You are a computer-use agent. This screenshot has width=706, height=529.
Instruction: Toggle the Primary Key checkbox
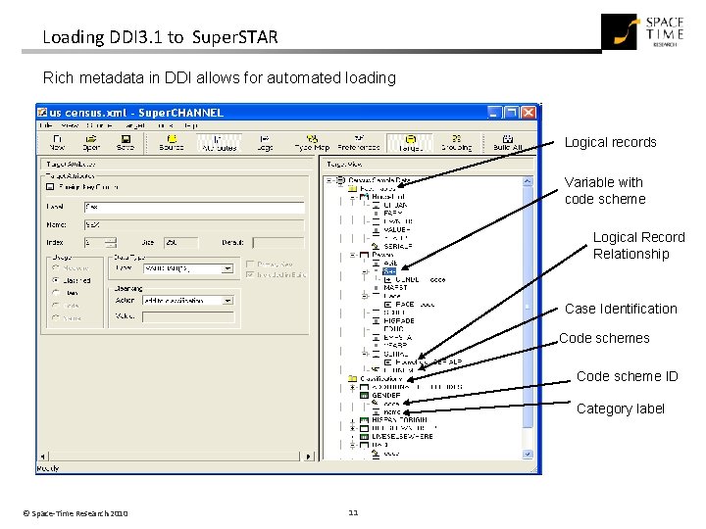click(x=250, y=264)
